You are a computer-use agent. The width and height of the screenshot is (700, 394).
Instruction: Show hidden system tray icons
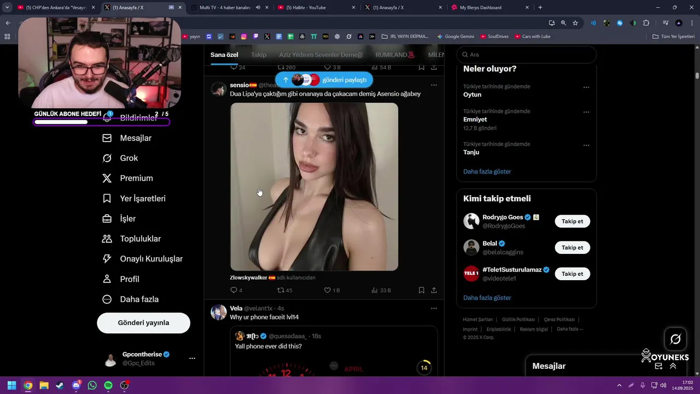619,385
